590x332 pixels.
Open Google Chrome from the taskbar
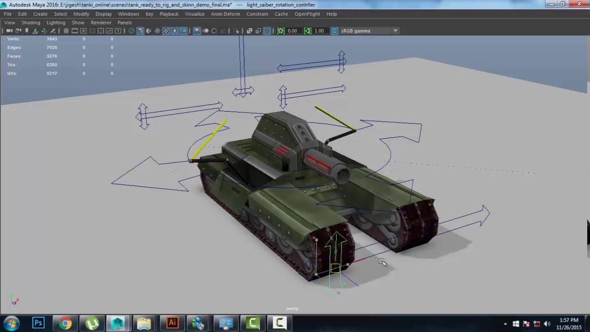[65, 323]
